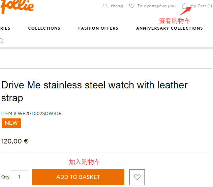This screenshot has width=213, height=187.
Task: Click the search magnifier icon
Action: tap(2, 41)
